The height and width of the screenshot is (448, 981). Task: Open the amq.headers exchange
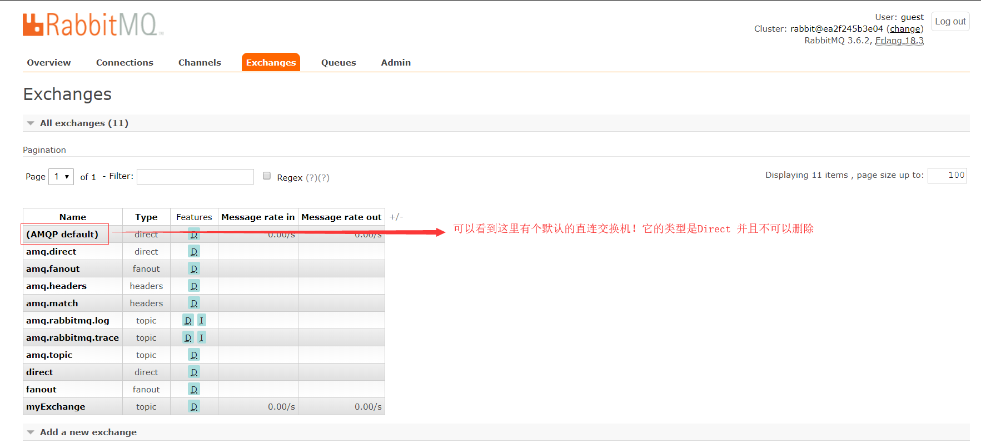point(56,286)
